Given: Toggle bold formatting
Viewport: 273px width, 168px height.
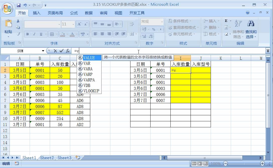Looking at the screenshot, I should (27, 34).
